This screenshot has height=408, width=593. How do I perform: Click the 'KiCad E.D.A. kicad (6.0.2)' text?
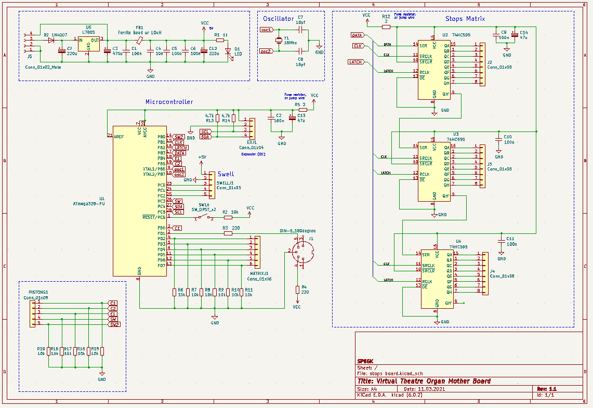390,395
